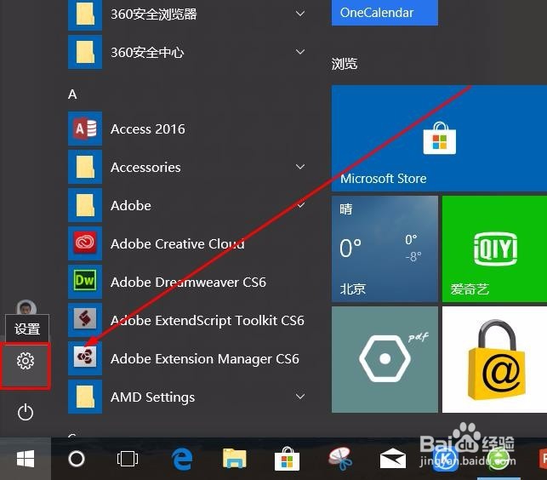Open the Microsoft Store tile

pyautogui.click(x=439, y=138)
